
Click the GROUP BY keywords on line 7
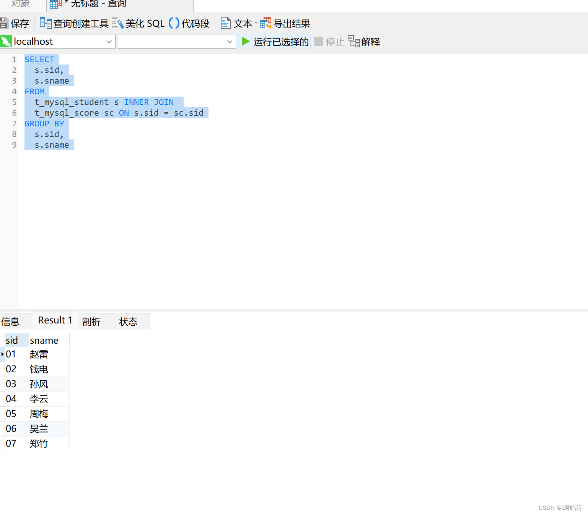[44, 124]
